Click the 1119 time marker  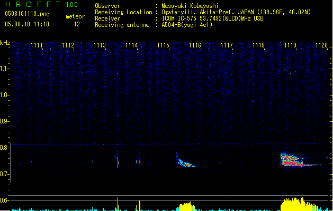point(290,45)
